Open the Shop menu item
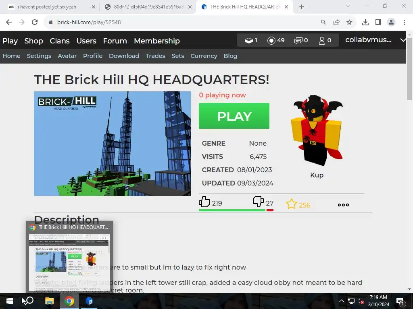 click(34, 41)
